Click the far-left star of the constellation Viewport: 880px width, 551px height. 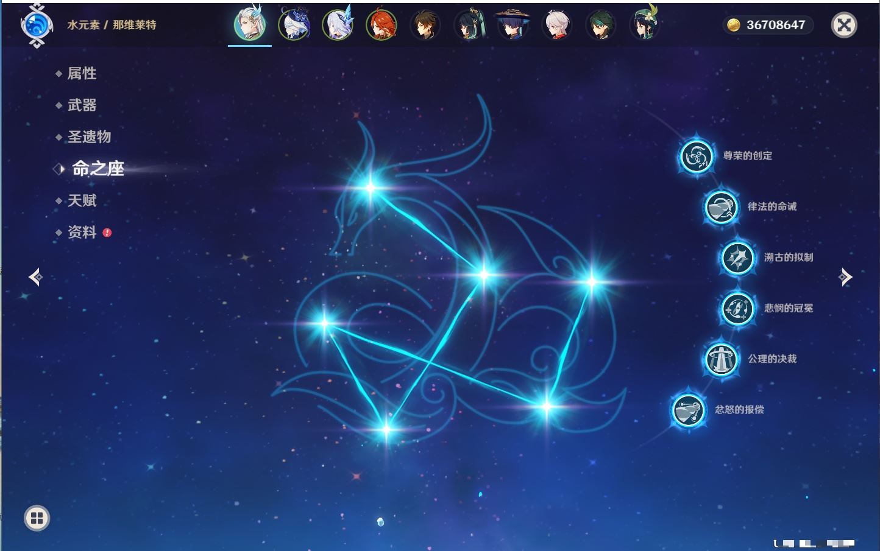324,323
